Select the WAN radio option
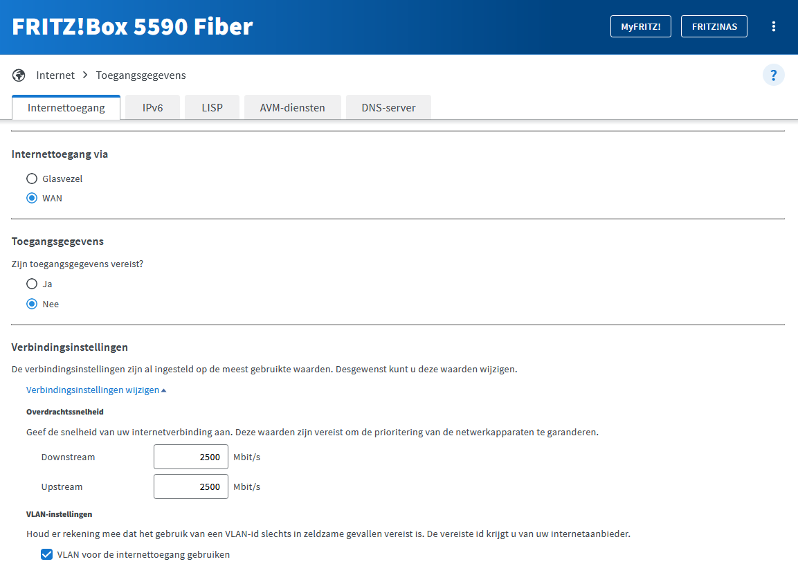 pyautogui.click(x=32, y=198)
